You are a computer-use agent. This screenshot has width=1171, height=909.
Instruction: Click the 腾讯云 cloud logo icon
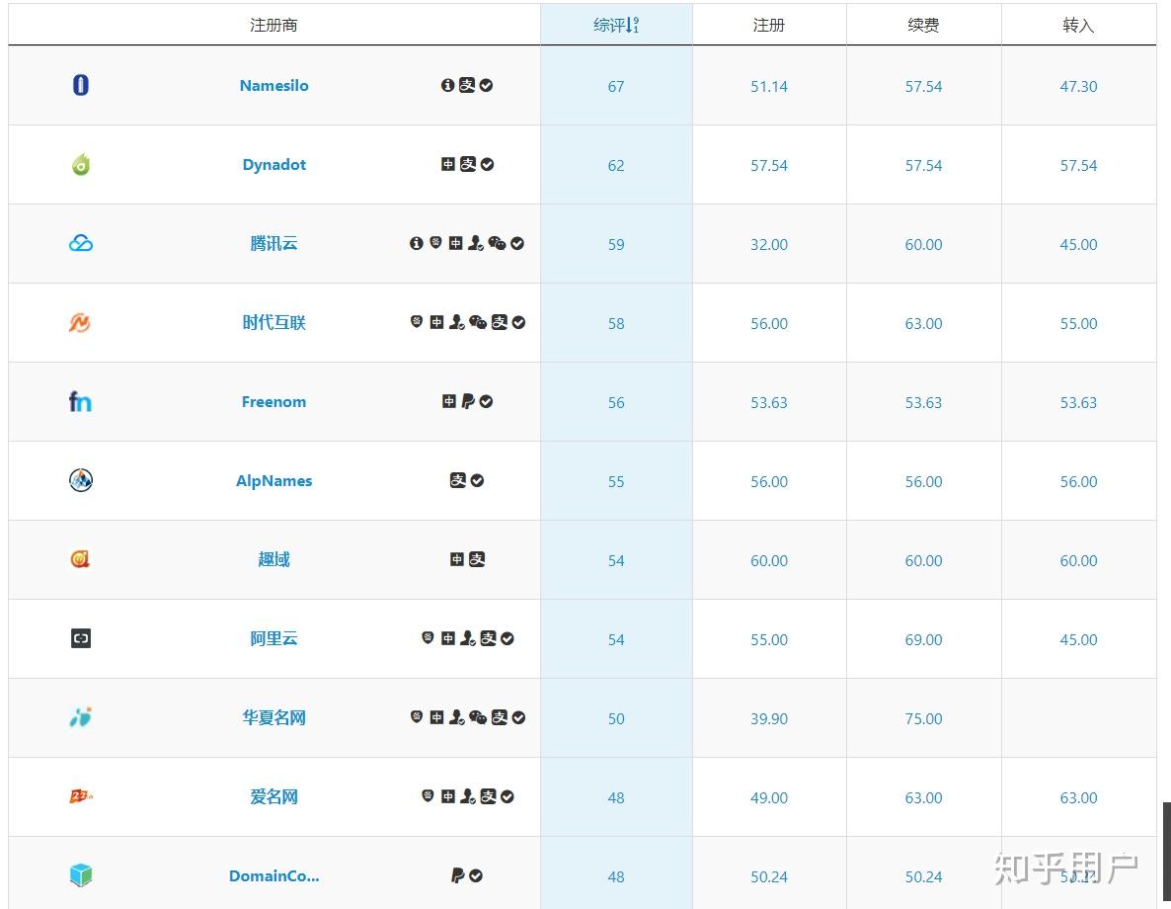coord(81,243)
